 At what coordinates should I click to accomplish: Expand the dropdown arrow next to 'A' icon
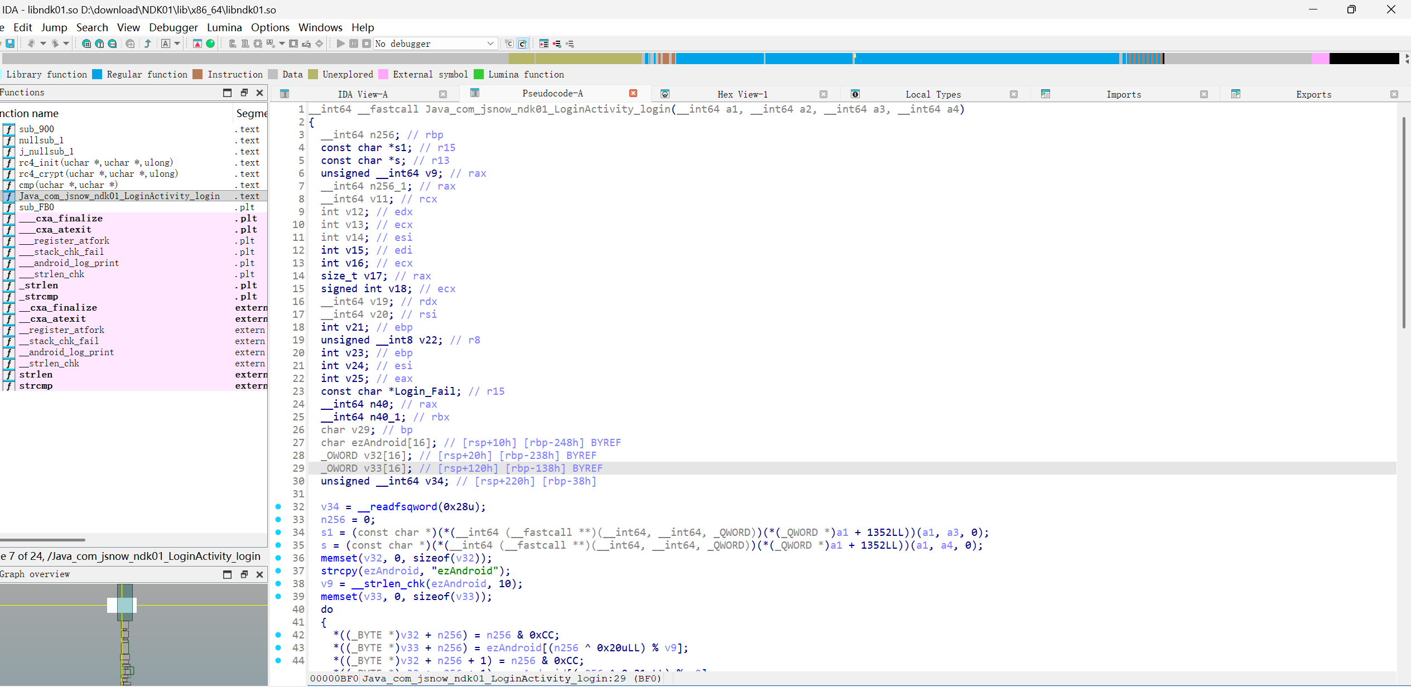177,43
